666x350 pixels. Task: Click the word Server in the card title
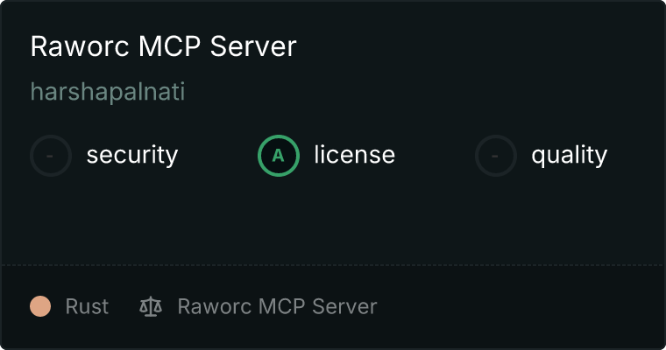click(x=253, y=46)
